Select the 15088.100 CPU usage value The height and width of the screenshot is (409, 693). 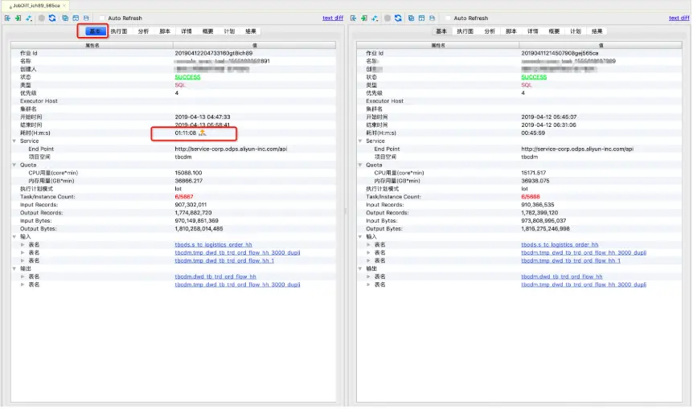pos(188,173)
